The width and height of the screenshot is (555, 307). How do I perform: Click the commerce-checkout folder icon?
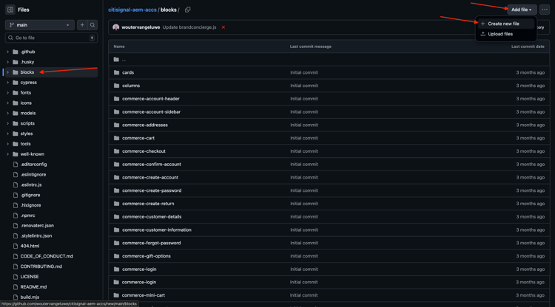click(116, 151)
